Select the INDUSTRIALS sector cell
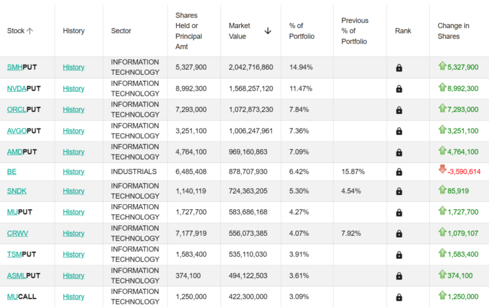Screen dimensions: 489x307 coord(134,171)
